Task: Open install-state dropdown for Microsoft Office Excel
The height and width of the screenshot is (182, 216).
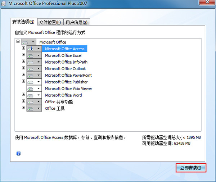Action: coord(34,55)
